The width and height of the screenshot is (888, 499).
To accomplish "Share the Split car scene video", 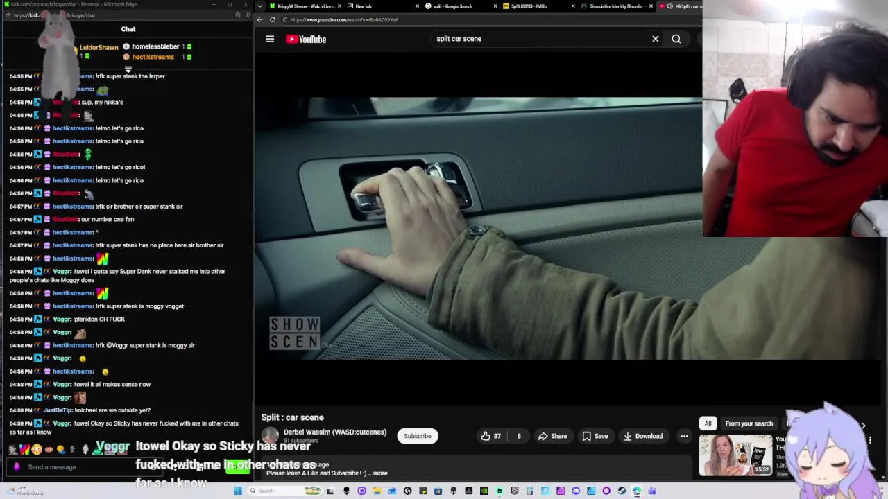I will [x=553, y=436].
